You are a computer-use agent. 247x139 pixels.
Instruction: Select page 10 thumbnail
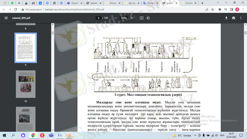point(26,84)
